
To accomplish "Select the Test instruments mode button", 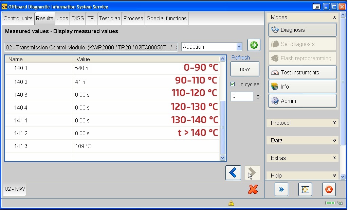I will pos(302,72).
